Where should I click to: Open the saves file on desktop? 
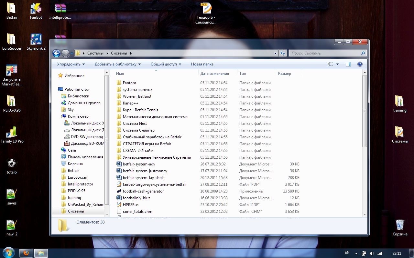(12, 196)
